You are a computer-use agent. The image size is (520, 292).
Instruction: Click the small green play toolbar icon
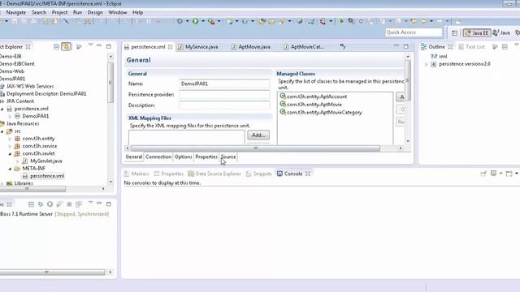[x=341, y=22]
